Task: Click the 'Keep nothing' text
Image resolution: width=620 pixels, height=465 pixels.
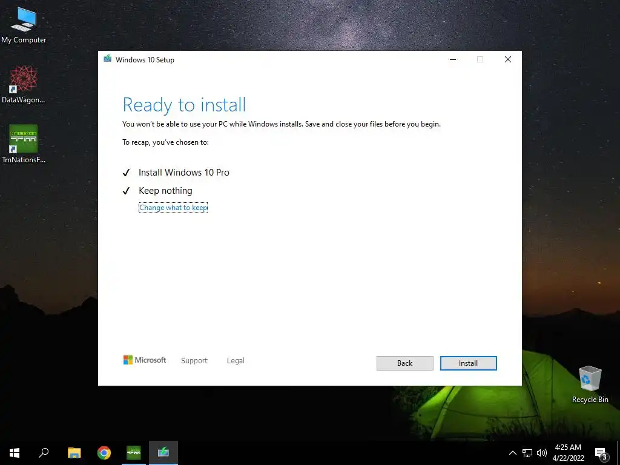Action: (165, 191)
